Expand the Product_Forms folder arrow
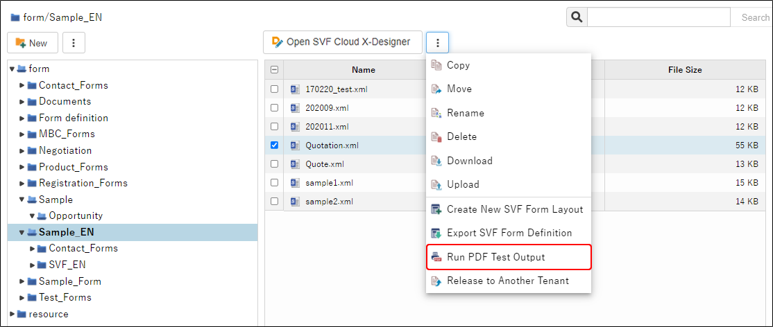 [22, 168]
